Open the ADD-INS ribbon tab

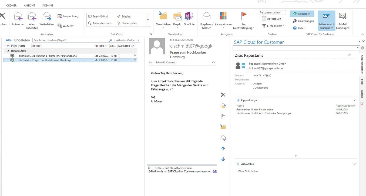tap(48, 5)
